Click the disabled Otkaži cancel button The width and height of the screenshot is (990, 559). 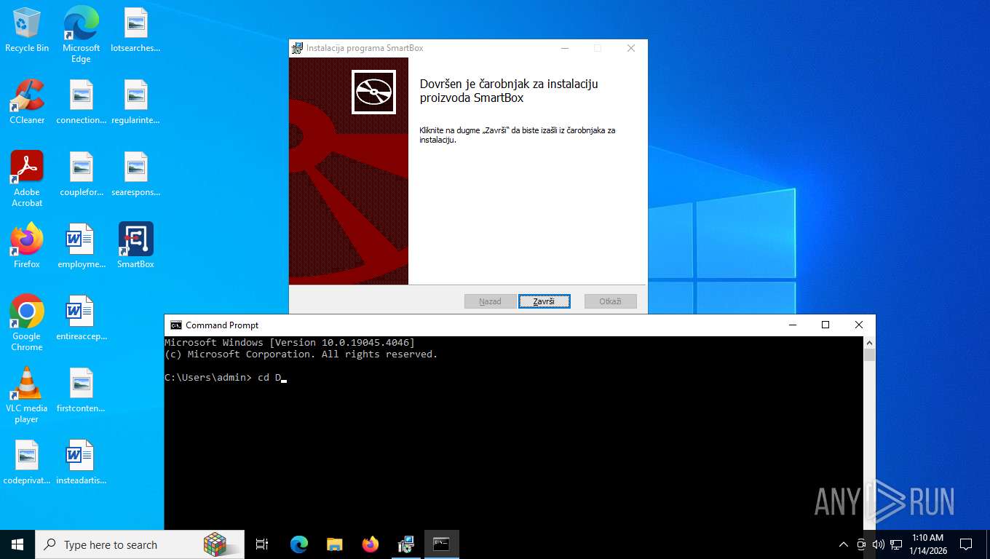pyautogui.click(x=611, y=301)
